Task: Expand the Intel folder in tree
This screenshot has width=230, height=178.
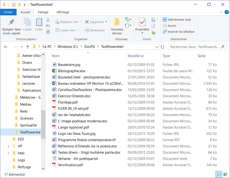Action: click(x=8, y=153)
